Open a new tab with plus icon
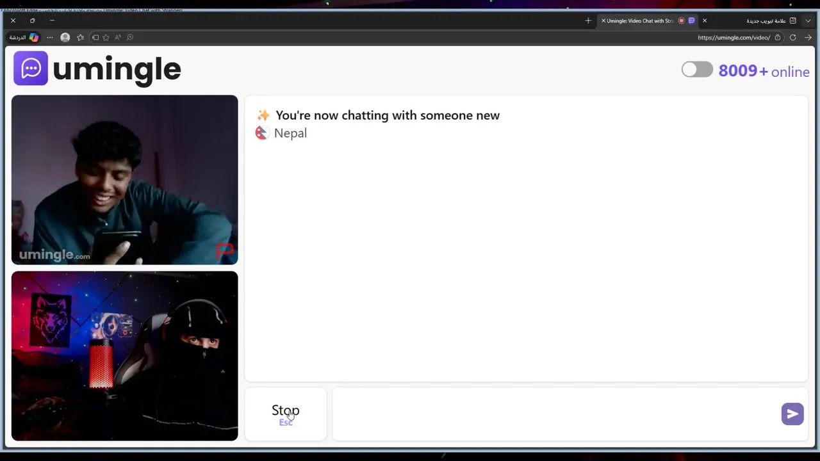820x461 pixels. point(588,20)
